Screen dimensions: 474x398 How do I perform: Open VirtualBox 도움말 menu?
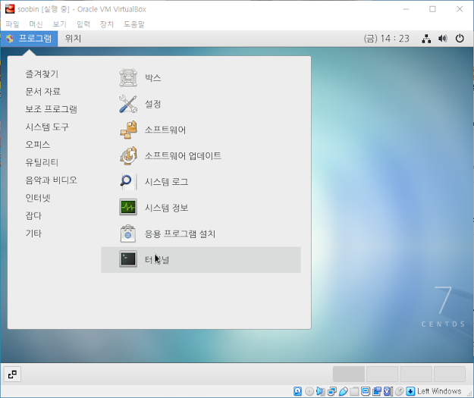click(134, 24)
